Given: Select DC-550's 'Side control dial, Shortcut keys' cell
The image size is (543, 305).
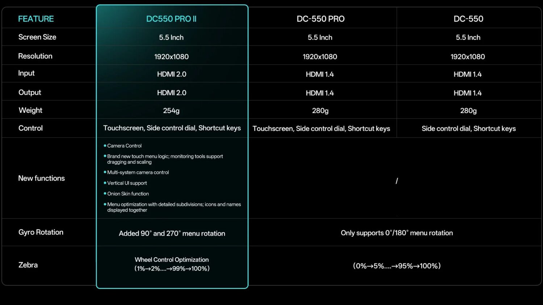Looking at the screenshot, I should tap(469, 129).
